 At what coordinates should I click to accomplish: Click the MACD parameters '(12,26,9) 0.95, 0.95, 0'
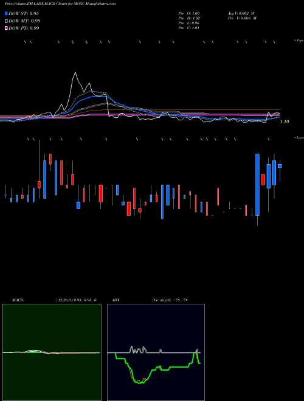coord(76,300)
